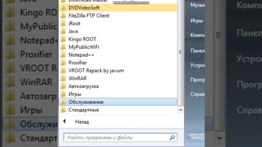Open Программы по умолчанию link

point(197,80)
